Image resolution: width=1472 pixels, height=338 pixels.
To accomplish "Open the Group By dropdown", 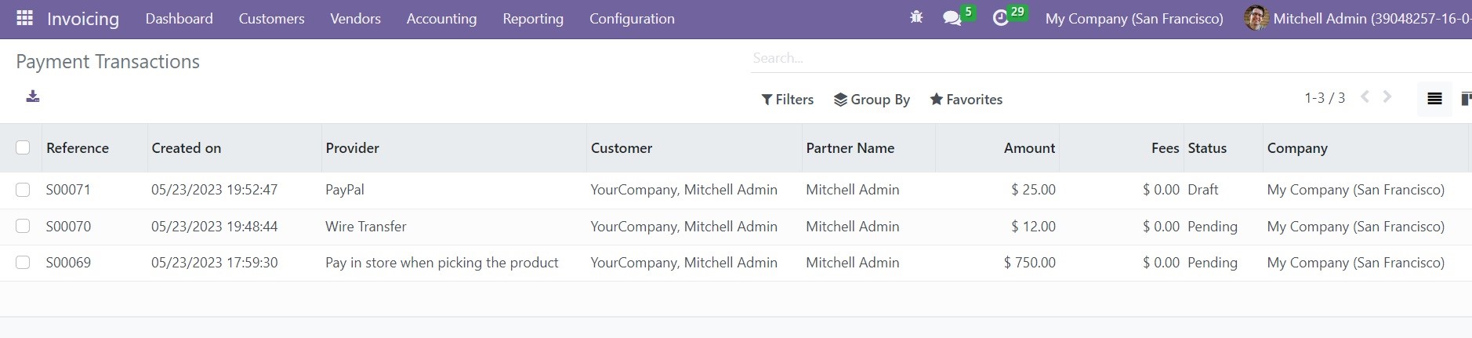I will [x=872, y=100].
